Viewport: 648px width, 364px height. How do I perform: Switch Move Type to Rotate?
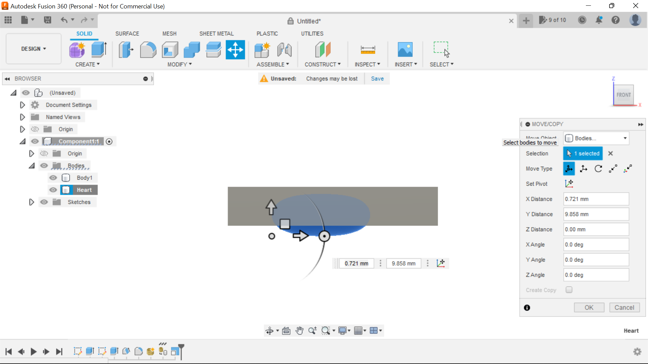click(x=598, y=169)
